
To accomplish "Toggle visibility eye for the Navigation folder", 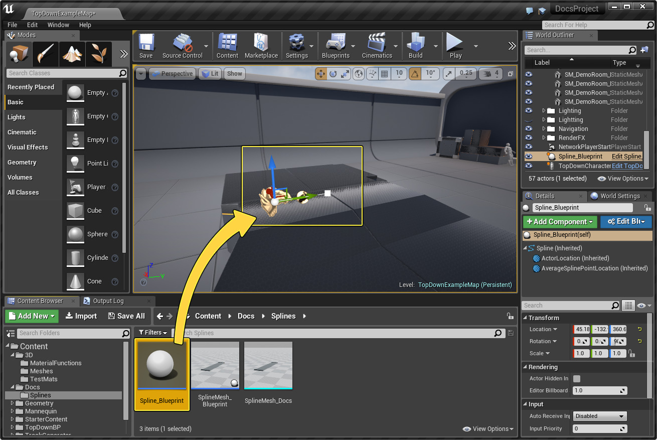I will (x=528, y=129).
